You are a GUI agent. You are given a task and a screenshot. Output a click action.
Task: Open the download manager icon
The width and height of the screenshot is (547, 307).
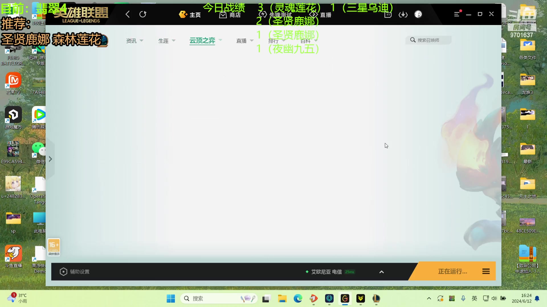click(x=403, y=14)
